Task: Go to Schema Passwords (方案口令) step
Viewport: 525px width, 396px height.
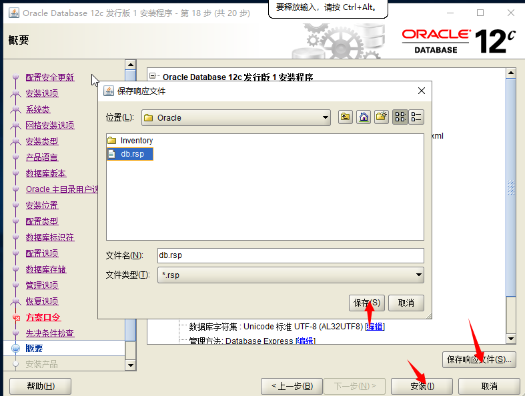Action: point(43,317)
